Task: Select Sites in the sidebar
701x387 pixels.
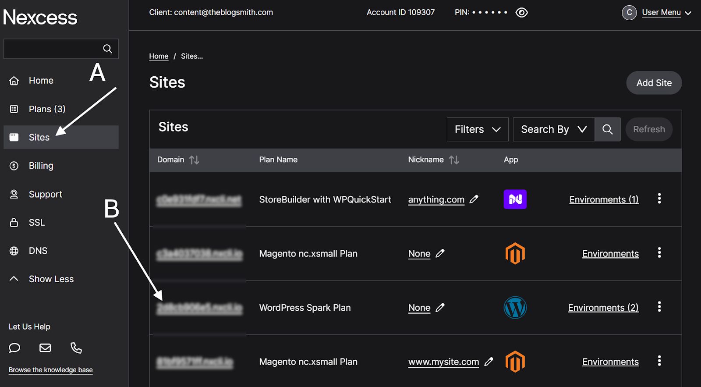Action: tap(61, 137)
